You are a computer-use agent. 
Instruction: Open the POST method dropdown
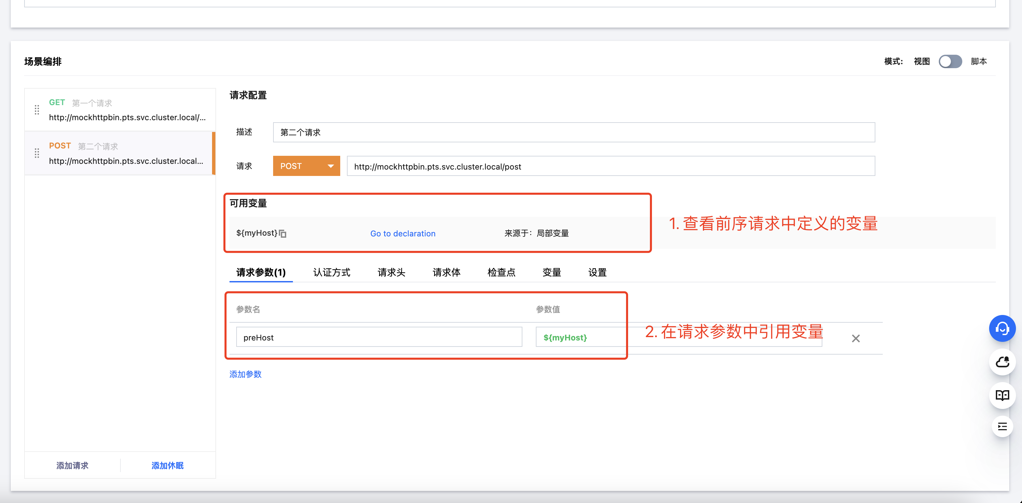click(306, 166)
